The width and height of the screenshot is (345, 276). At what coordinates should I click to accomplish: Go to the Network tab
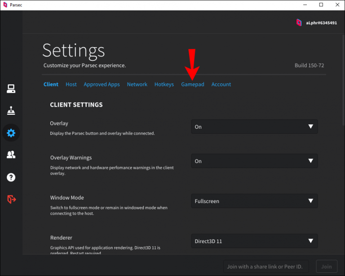137,85
